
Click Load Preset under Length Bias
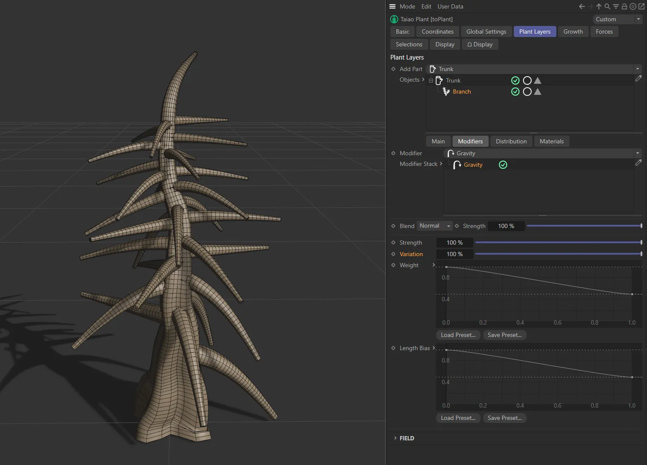point(458,418)
